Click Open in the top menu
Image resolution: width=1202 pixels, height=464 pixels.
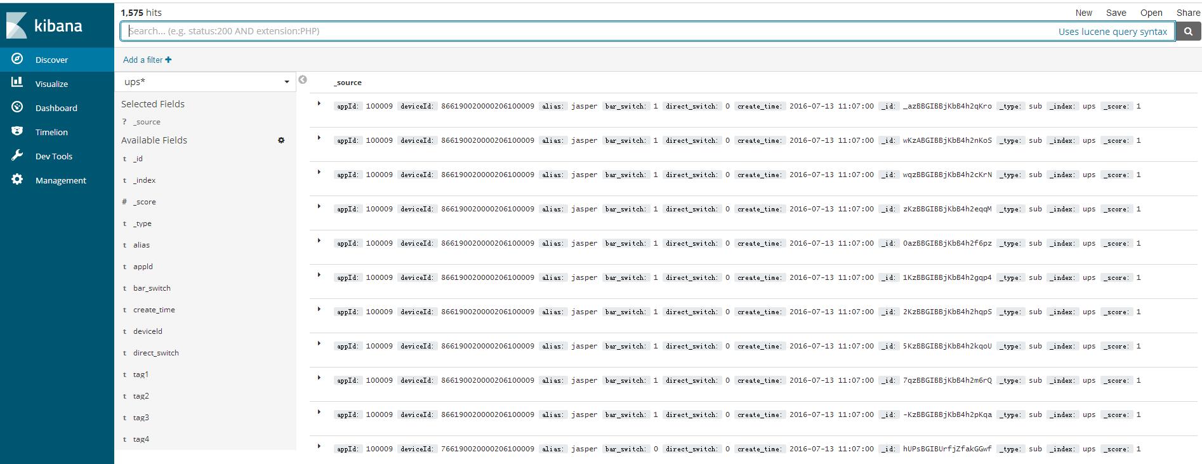pyautogui.click(x=1151, y=13)
